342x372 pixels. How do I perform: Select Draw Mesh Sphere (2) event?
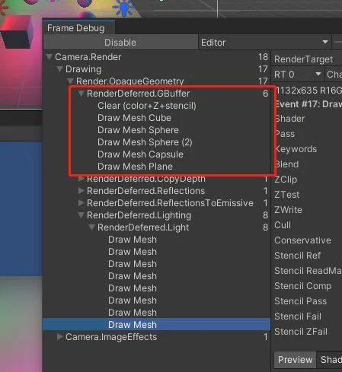[145, 142]
